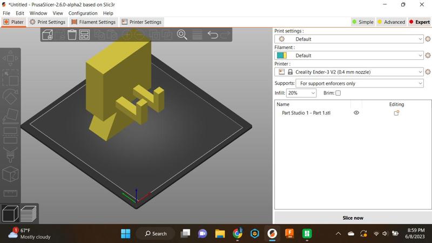The width and height of the screenshot is (432, 243).
Task: Select the Move gizmo tool
Action: (10, 58)
